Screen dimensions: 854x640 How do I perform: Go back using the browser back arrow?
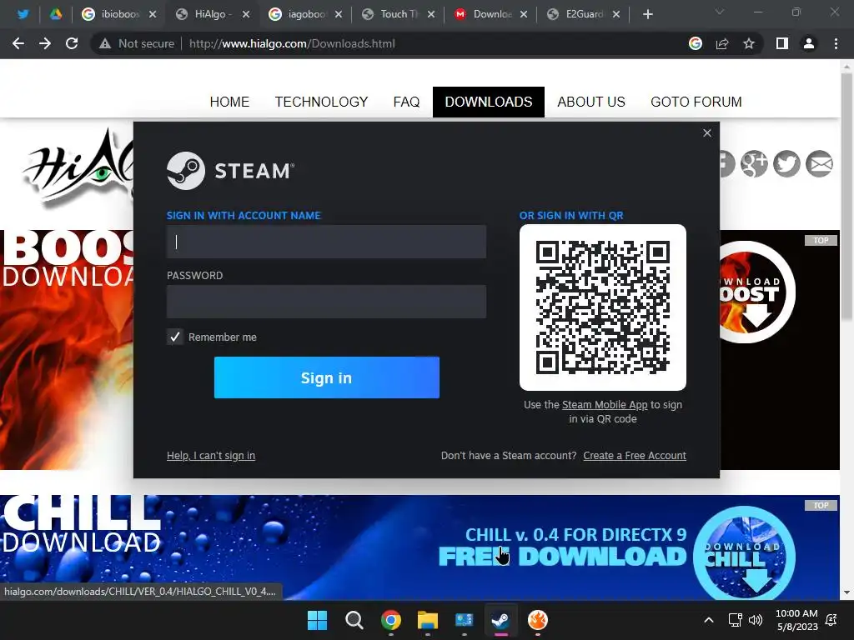click(x=18, y=43)
